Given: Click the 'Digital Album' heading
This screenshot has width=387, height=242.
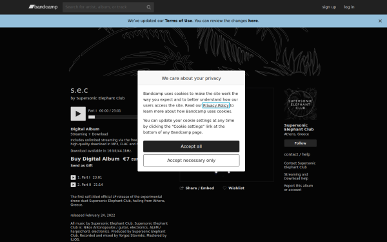Looking at the screenshot, I should point(85,129).
